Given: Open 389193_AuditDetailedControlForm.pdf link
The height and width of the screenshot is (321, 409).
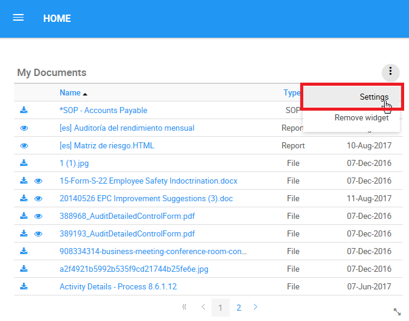Looking at the screenshot, I should click(x=127, y=233).
